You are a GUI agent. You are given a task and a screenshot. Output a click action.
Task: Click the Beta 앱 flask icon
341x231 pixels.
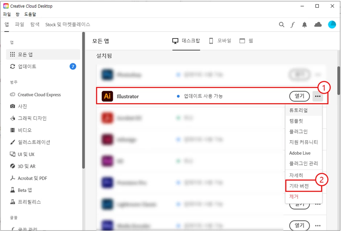pyautogui.click(x=13, y=190)
